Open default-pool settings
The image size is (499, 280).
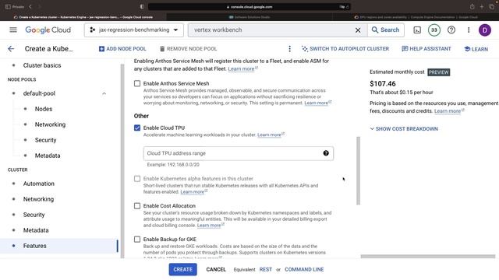tap(39, 93)
